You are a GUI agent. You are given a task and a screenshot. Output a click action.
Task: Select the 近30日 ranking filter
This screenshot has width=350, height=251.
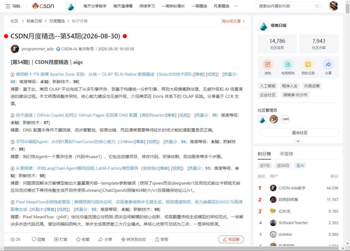[x=283, y=166]
